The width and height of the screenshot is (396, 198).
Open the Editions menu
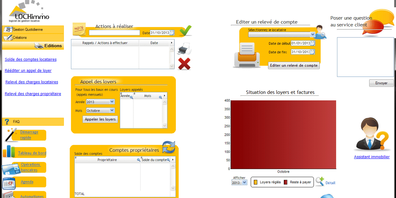33,46
